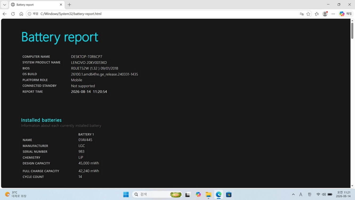Select the Battery report heading
Image resolution: width=355 pixels, height=200 pixels.
pos(60,37)
